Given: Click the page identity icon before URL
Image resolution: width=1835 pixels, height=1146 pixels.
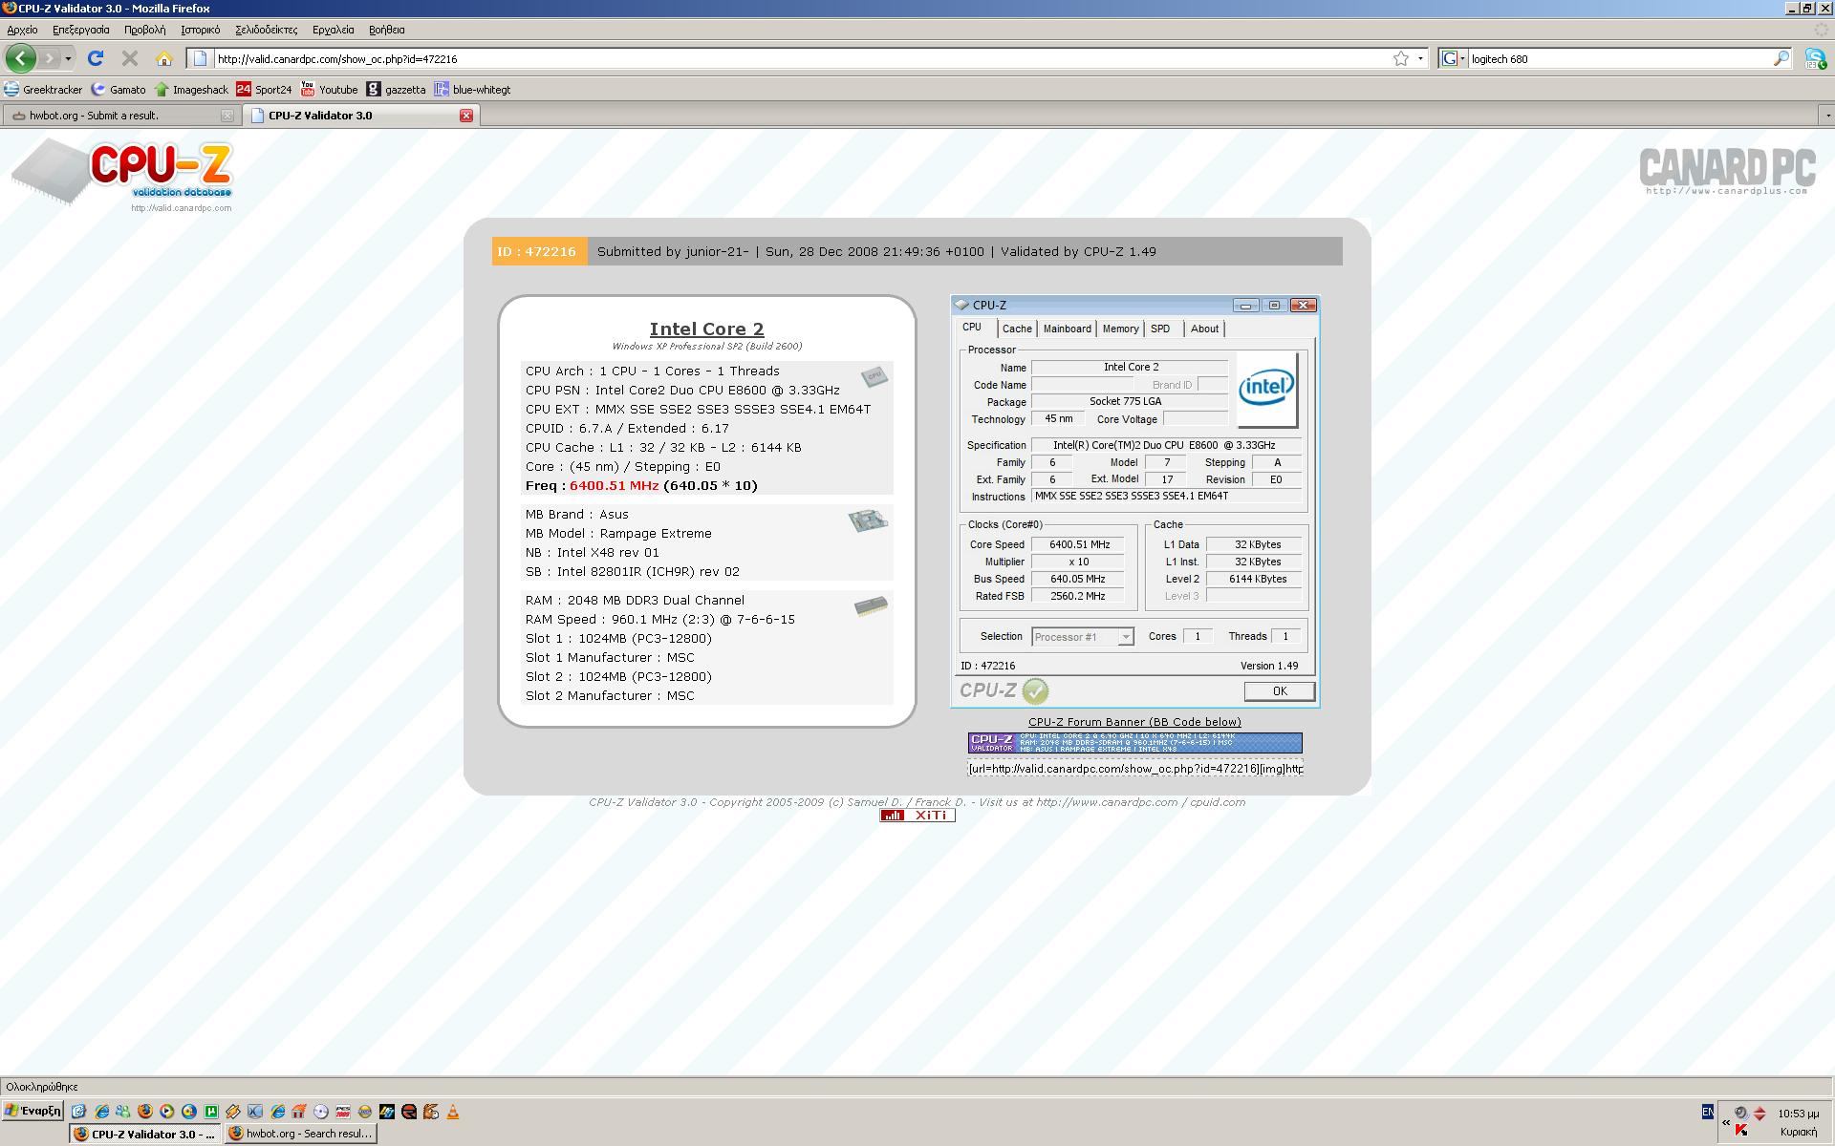Looking at the screenshot, I should [200, 58].
